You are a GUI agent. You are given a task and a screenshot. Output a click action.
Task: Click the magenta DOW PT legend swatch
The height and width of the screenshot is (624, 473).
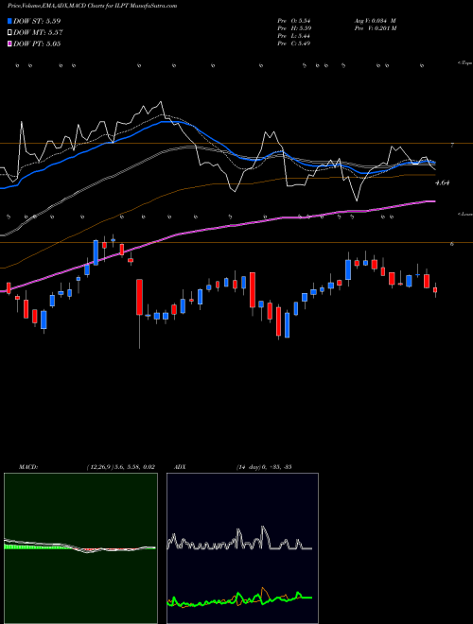pos(9,43)
